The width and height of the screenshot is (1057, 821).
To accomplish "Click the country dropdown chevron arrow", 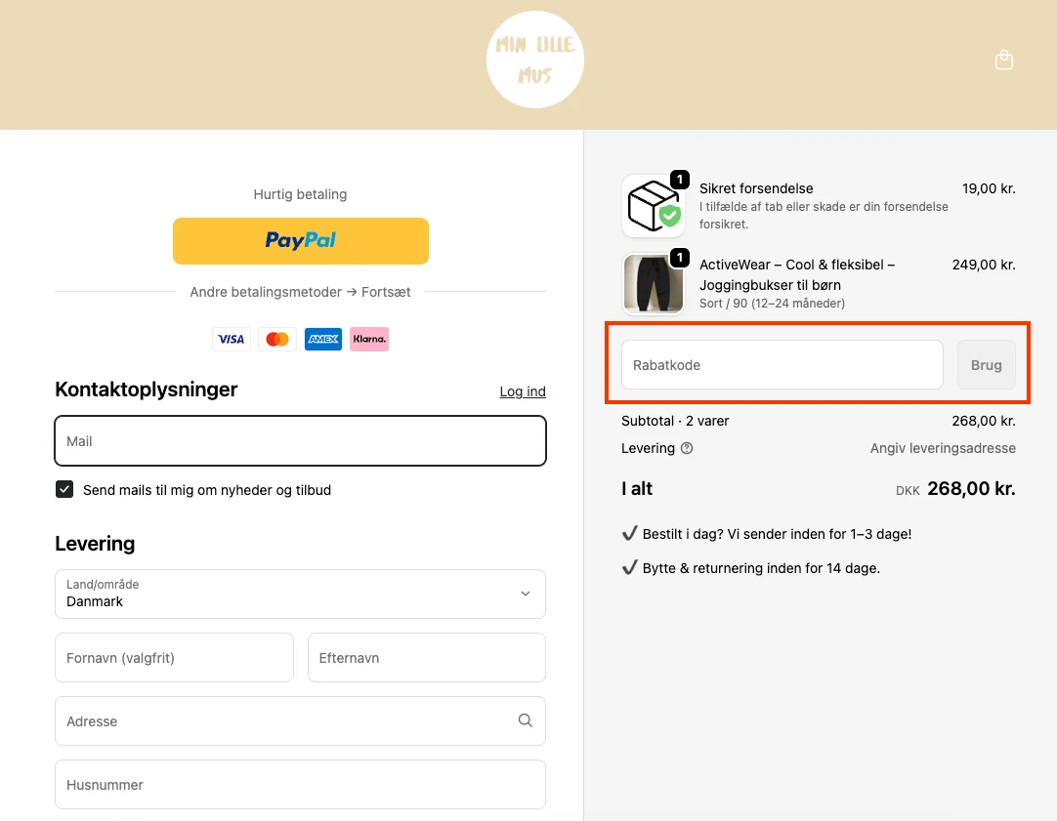I will click(x=525, y=594).
